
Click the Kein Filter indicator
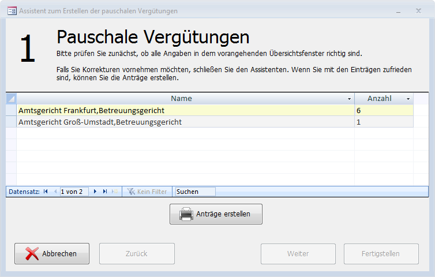[147, 192]
